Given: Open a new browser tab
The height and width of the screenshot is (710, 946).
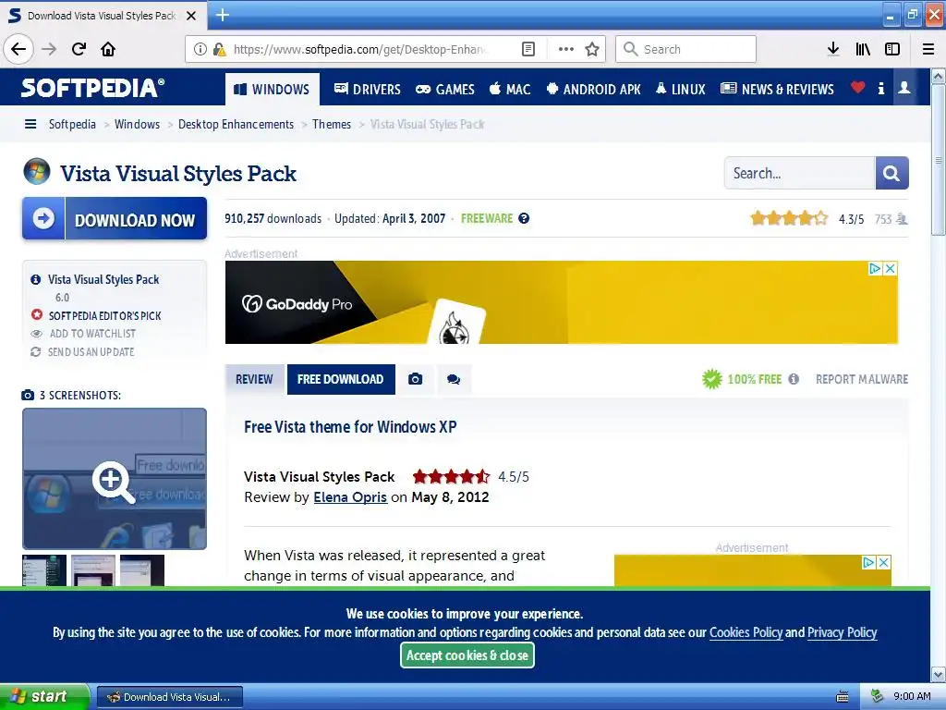Looking at the screenshot, I should click(223, 15).
